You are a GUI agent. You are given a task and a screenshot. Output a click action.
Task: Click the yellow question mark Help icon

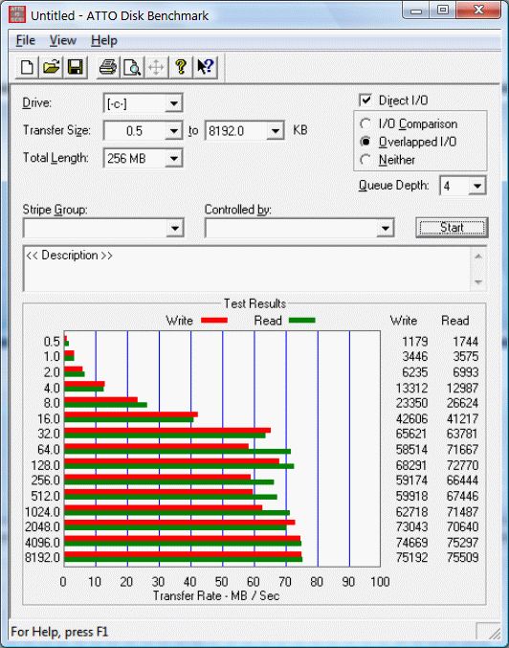[181, 67]
